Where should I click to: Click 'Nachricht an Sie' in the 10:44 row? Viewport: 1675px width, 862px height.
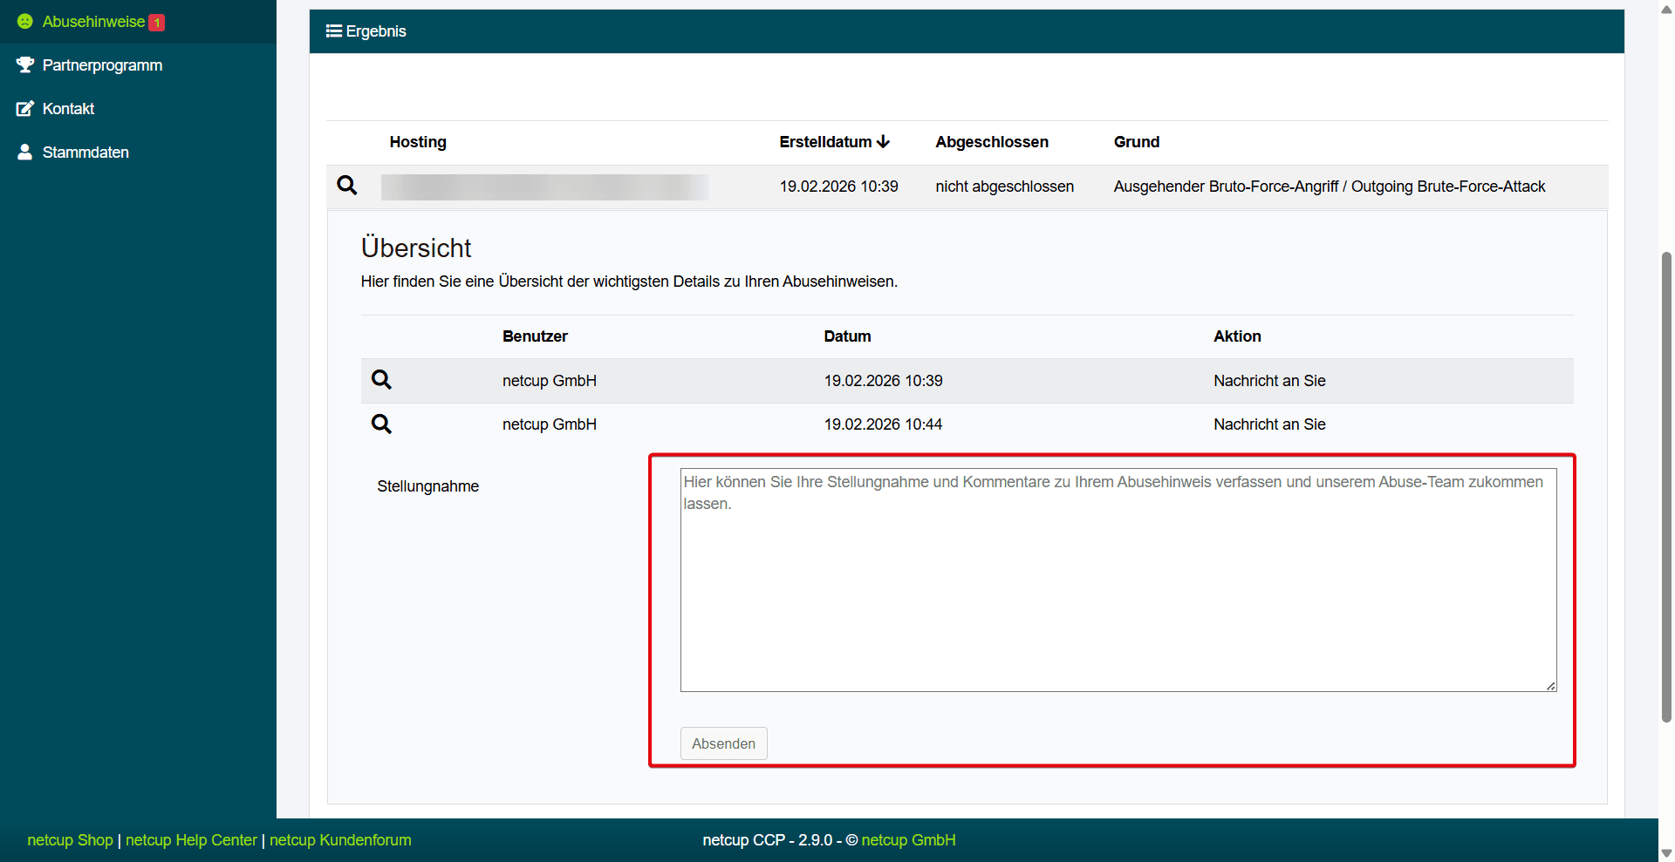1269,424
